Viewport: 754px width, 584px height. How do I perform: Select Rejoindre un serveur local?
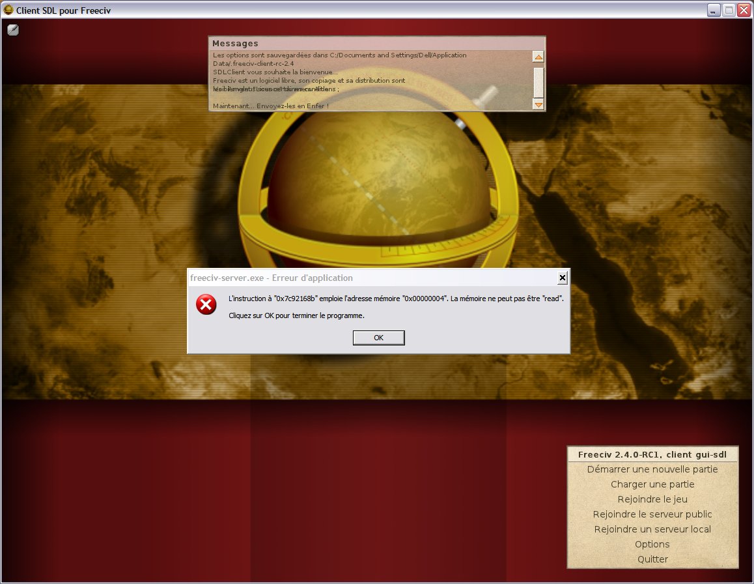[x=652, y=529]
